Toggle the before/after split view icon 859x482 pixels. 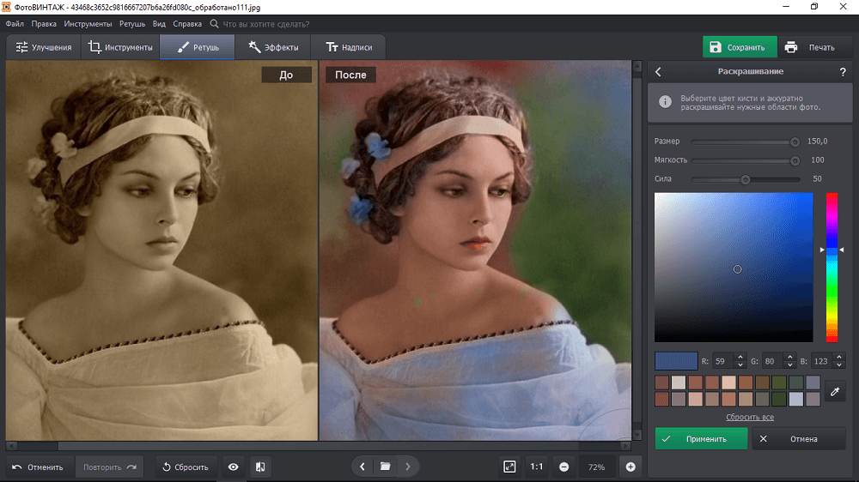[260, 467]
